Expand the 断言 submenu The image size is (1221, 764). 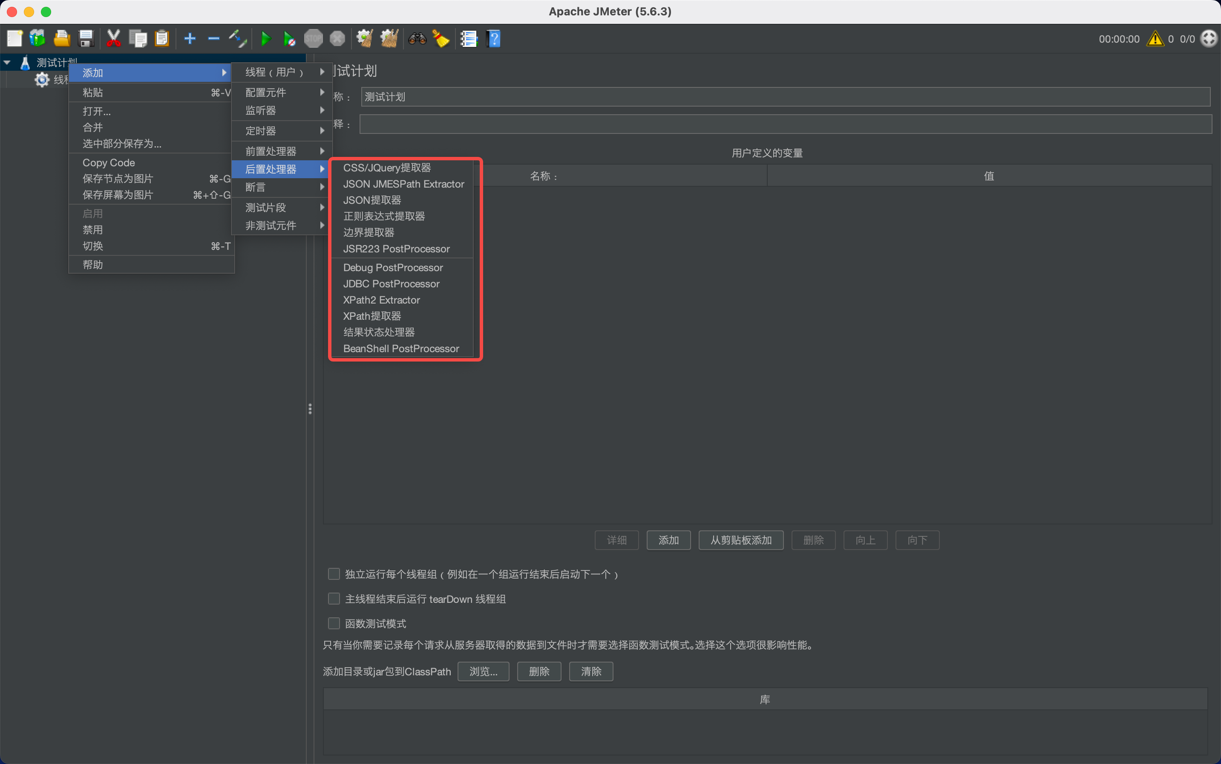pos(282,187)
